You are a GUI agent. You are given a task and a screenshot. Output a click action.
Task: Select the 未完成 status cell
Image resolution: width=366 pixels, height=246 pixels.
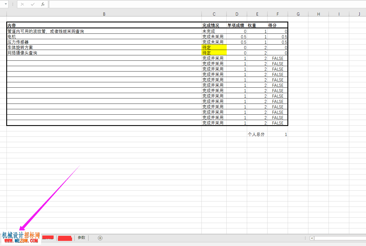[x=214, y=31]
